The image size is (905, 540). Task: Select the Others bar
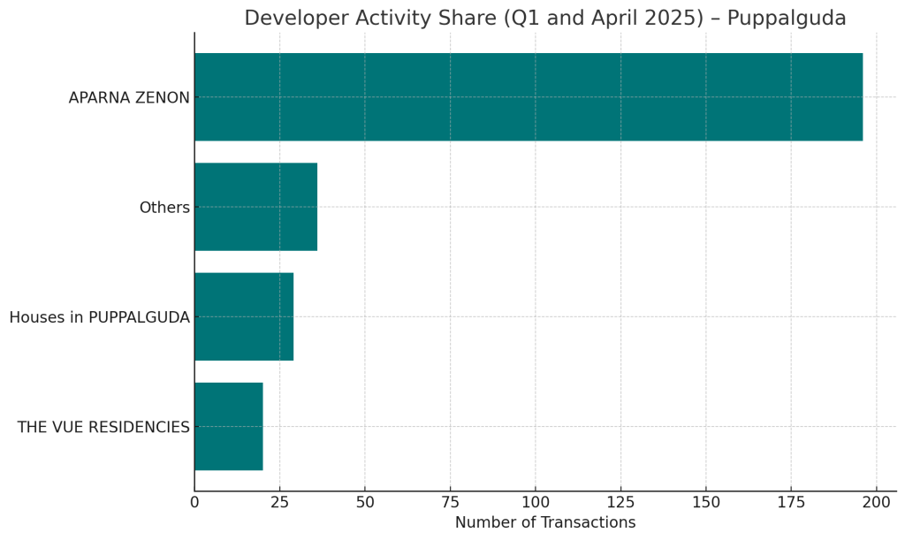[255, 207]
